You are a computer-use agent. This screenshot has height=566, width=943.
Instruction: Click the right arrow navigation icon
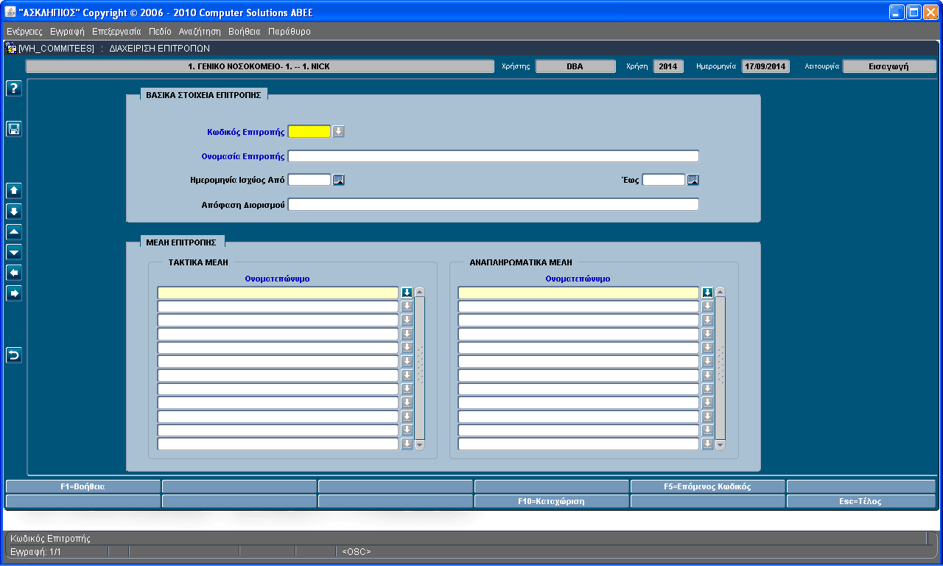click(x=14, y=294)
